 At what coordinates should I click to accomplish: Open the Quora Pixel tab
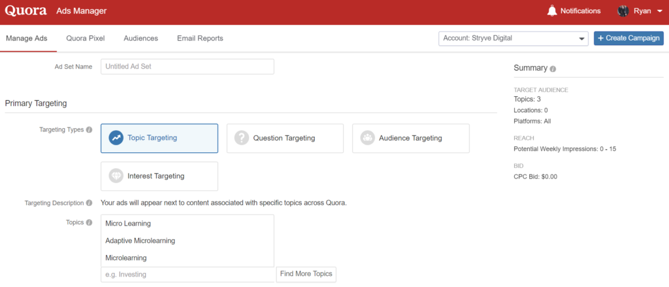click(x=86, y=39)
